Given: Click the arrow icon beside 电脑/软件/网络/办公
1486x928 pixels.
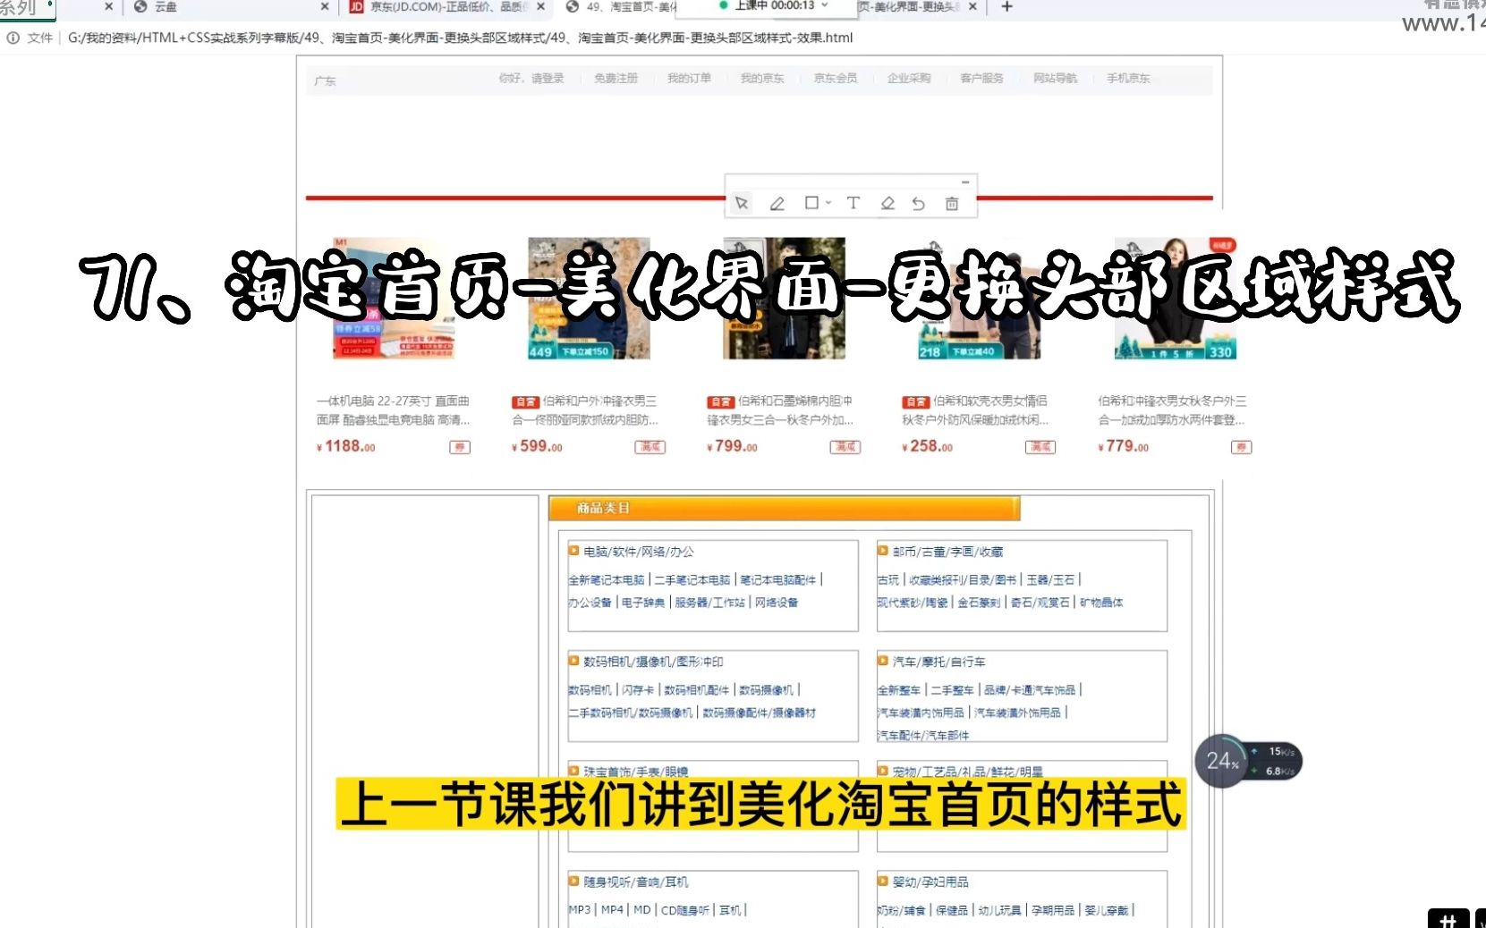Looking at the screenshot, I should [573, 551].
